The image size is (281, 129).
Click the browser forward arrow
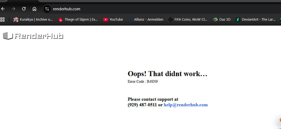pos(14,9)
